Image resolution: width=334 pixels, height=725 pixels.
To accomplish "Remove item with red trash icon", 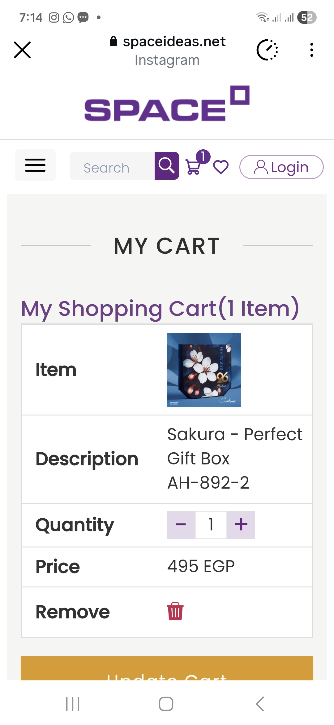I will tap(175, 612).
